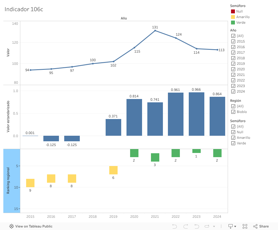This screenshot has width=278, height=230.
Task: Click the yellow ranking mark labeled 6
Action: coord(113,170)
